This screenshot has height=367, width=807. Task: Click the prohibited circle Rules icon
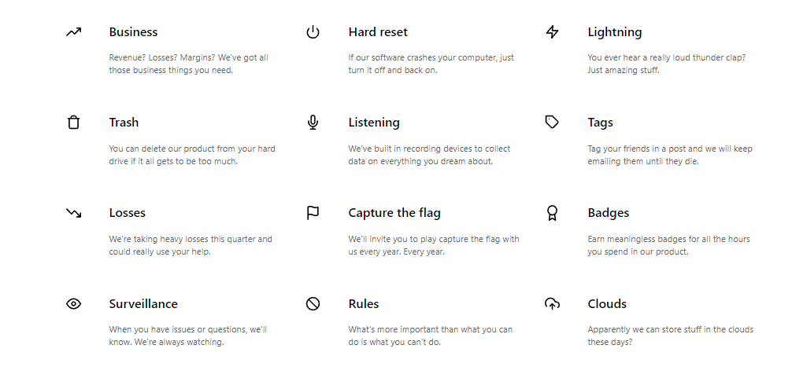click(x=313, y=304)
